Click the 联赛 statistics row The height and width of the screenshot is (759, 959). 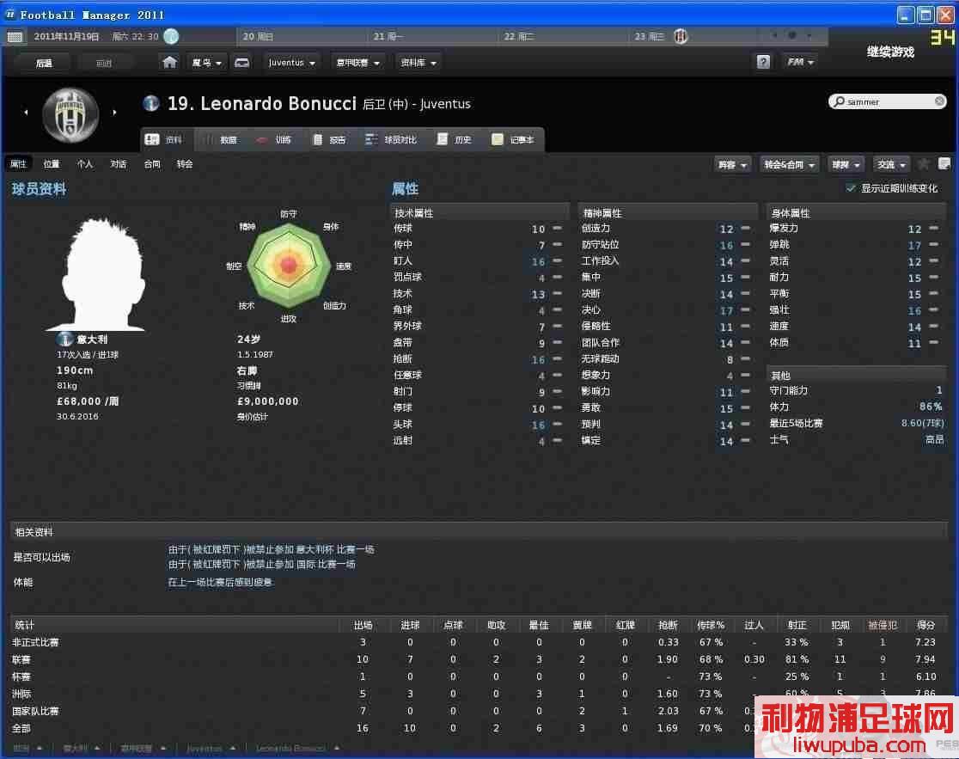coord(479,659)
